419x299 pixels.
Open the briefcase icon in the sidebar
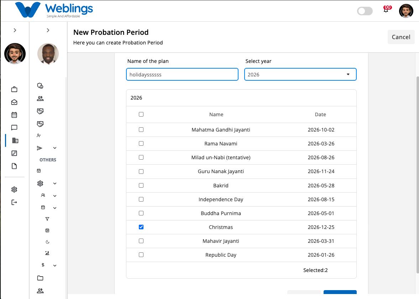[x=14, y=90]
